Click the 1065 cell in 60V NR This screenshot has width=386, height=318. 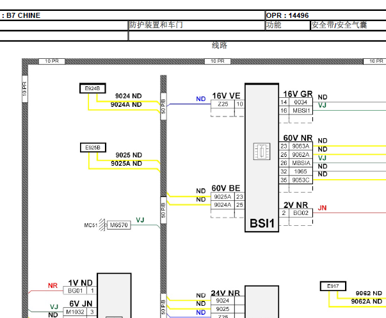point(301,171)
